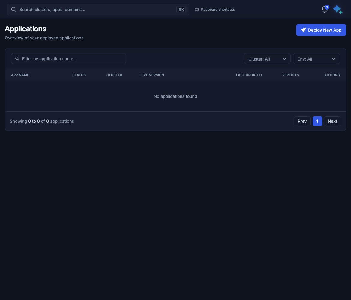This screenshot has width=351, height=300.
Task: Click Deploy New App button
Action: (x=321, y=30)
